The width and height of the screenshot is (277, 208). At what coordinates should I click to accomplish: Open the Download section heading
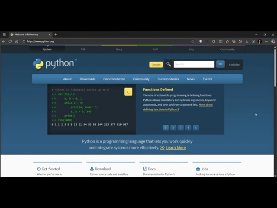point(103,169)
